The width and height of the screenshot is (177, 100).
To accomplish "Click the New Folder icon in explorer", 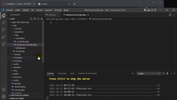I will 35,19.
